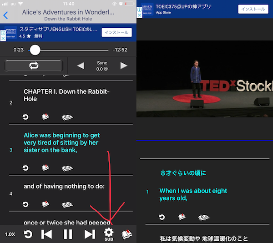This screenshot has width=273, height=243.
Task: Install the TOEIC375点UP app from right ad
Action: click(x=253, y=9)
